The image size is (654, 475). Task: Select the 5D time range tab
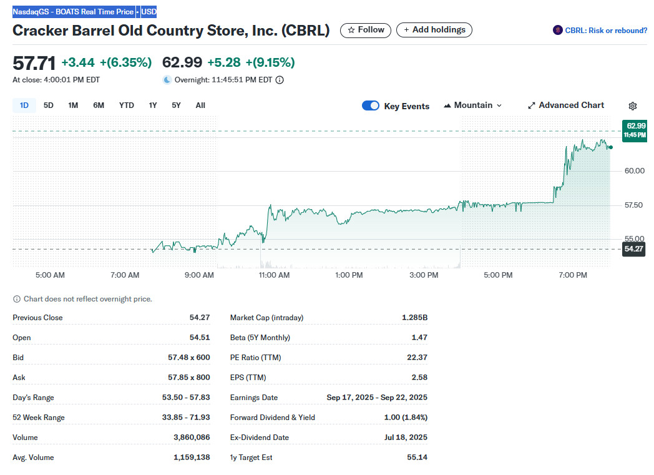49,105
